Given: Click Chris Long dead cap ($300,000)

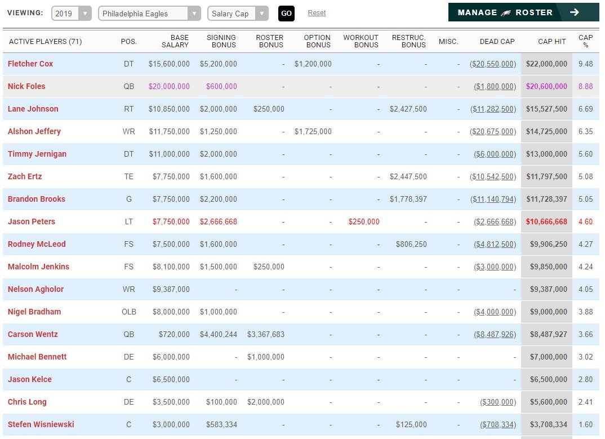Looking at the screenshot, I should (498, 402).
